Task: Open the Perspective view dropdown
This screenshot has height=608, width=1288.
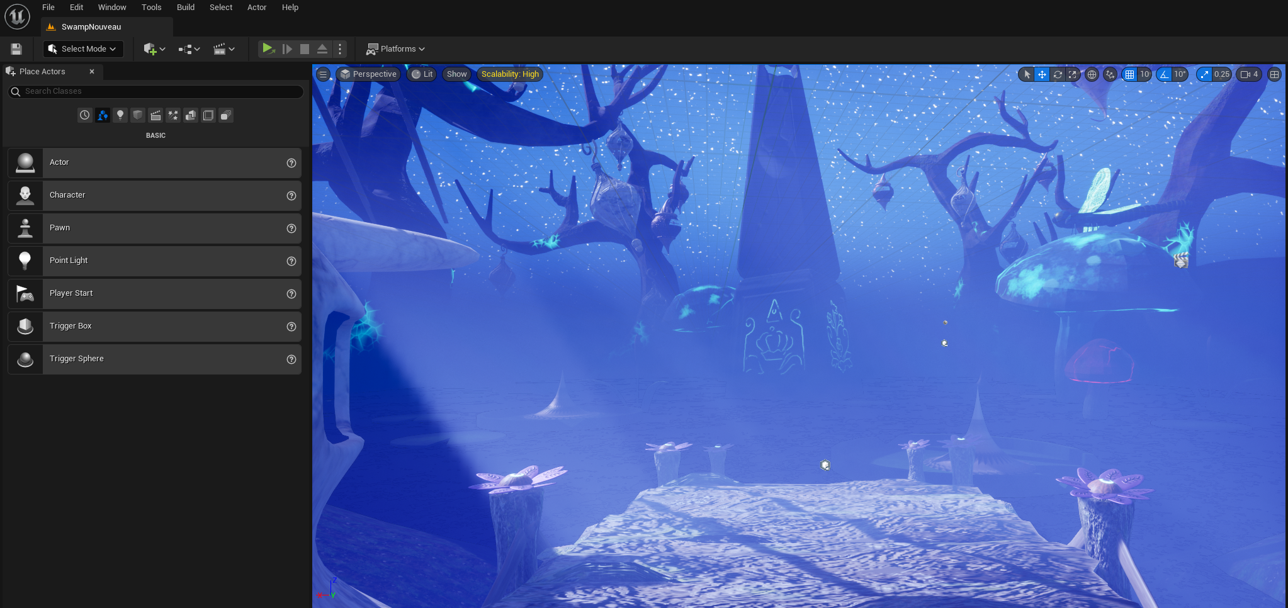Action: click(x=368, y=74)
